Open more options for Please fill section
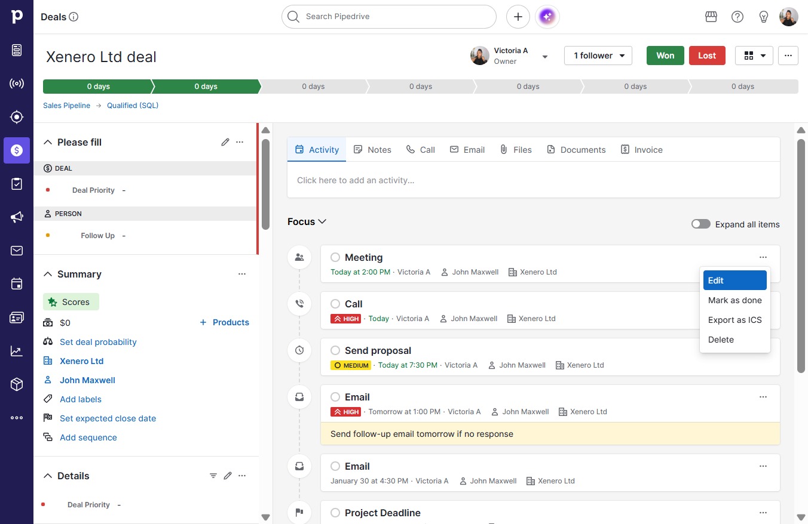 point(240,142)
